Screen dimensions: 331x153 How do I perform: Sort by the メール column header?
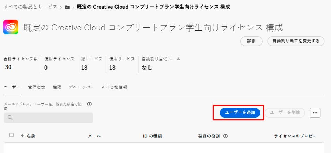[x=94, y=136]
